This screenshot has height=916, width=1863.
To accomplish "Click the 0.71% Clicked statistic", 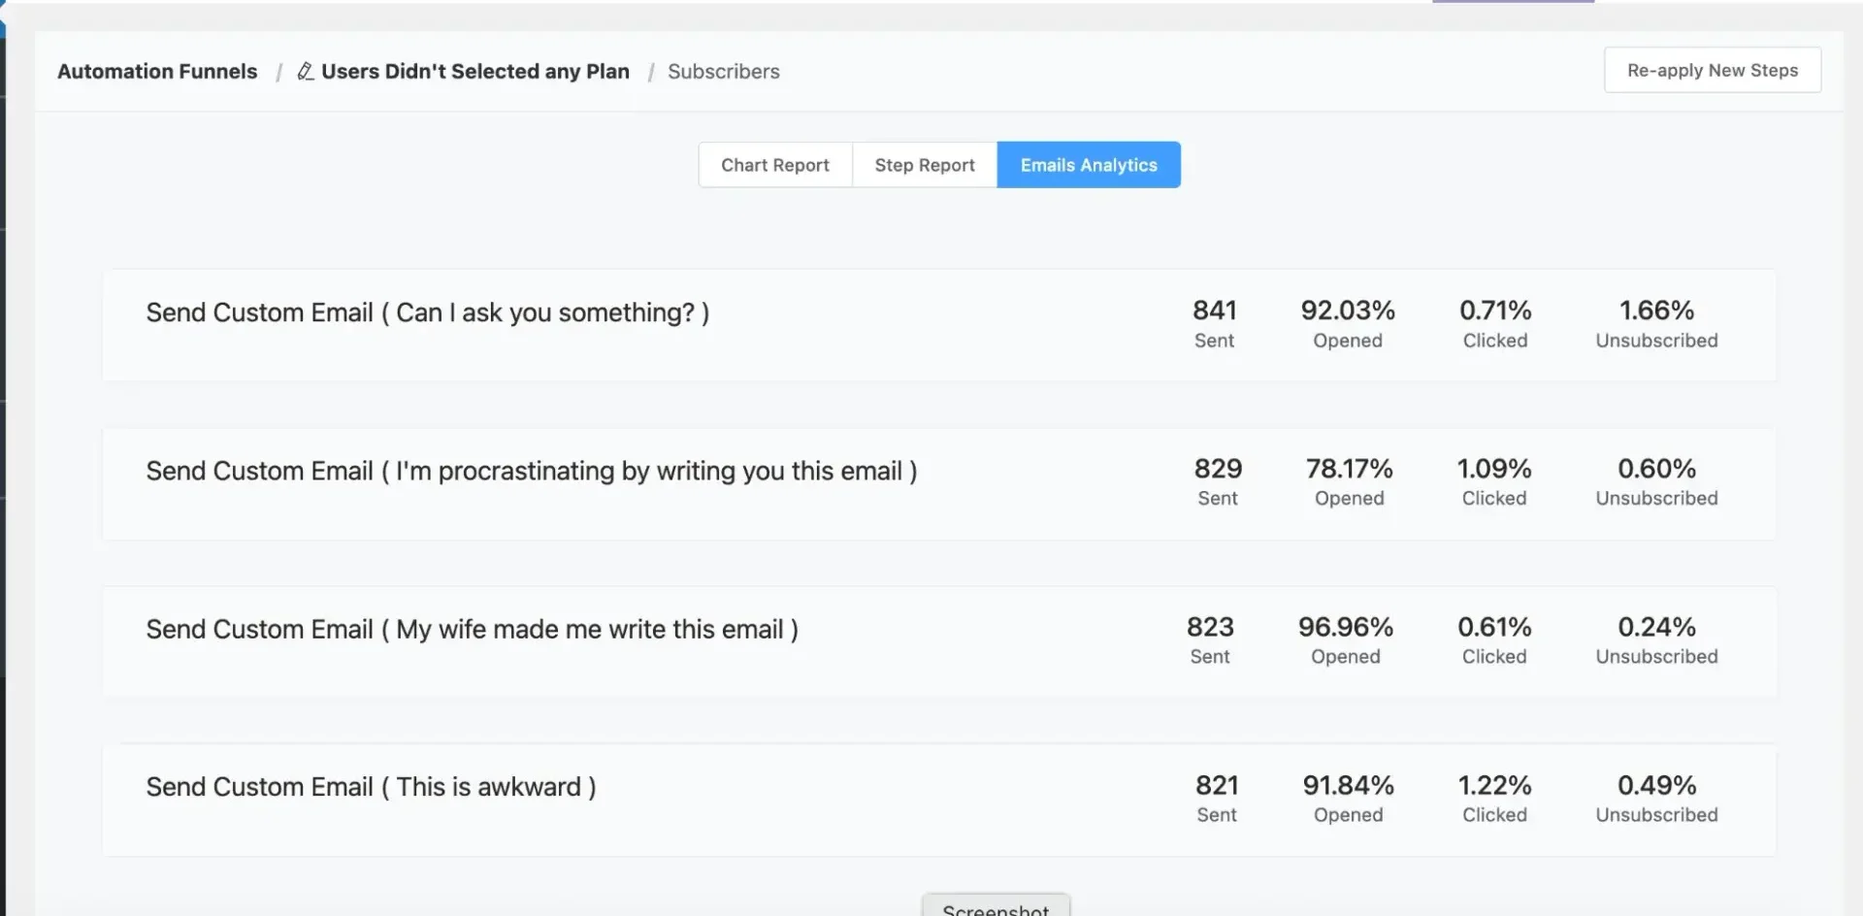I will 1495,322.
